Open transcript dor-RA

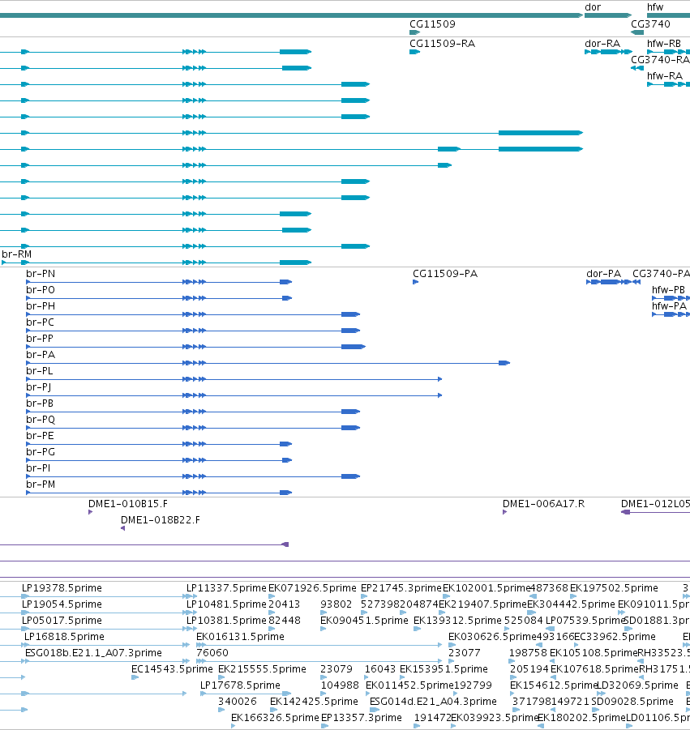pos(602,44)
